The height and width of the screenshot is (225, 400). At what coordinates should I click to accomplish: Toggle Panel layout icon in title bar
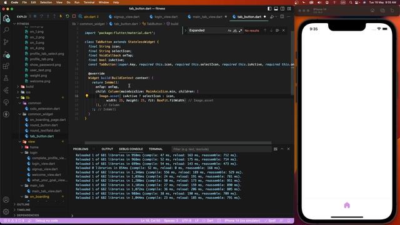coord(276,9)
